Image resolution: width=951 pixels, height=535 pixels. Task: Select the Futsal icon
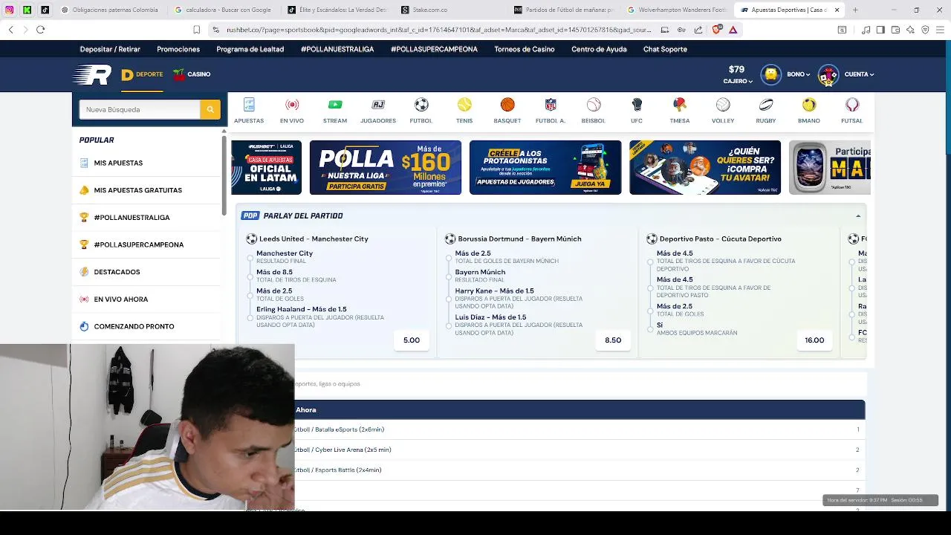coord(852,105)
